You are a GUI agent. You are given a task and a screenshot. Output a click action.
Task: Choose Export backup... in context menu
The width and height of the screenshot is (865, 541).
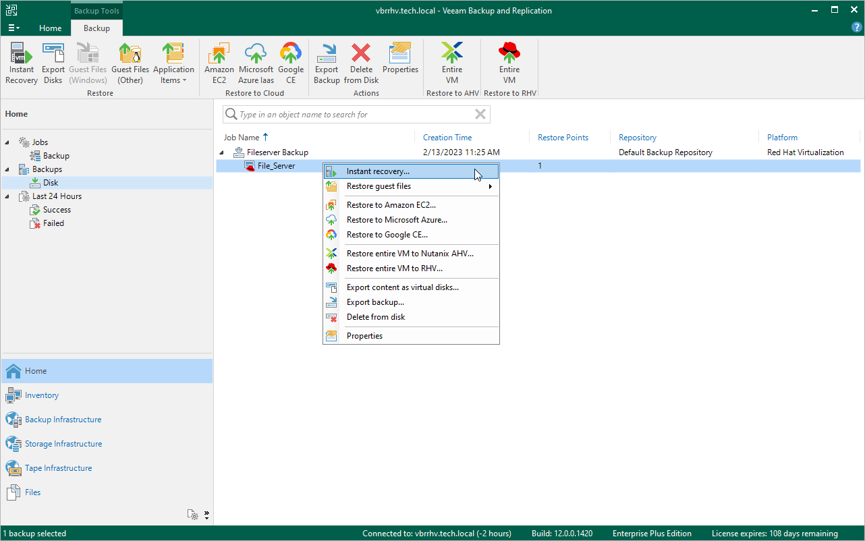tap(412, 302)
